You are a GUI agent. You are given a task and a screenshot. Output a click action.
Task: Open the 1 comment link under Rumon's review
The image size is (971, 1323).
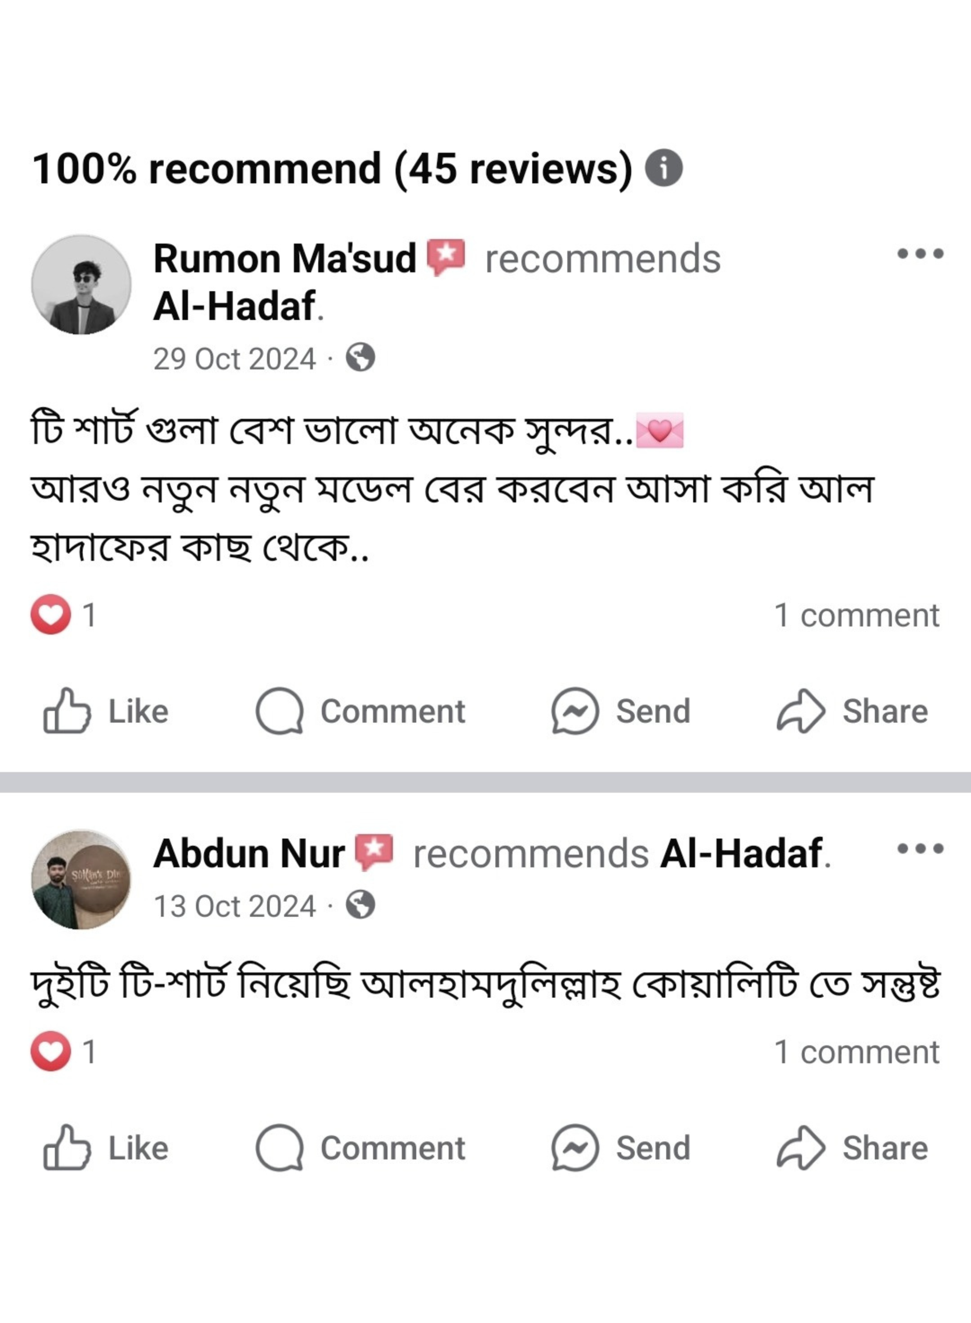[x=856, y=615]
